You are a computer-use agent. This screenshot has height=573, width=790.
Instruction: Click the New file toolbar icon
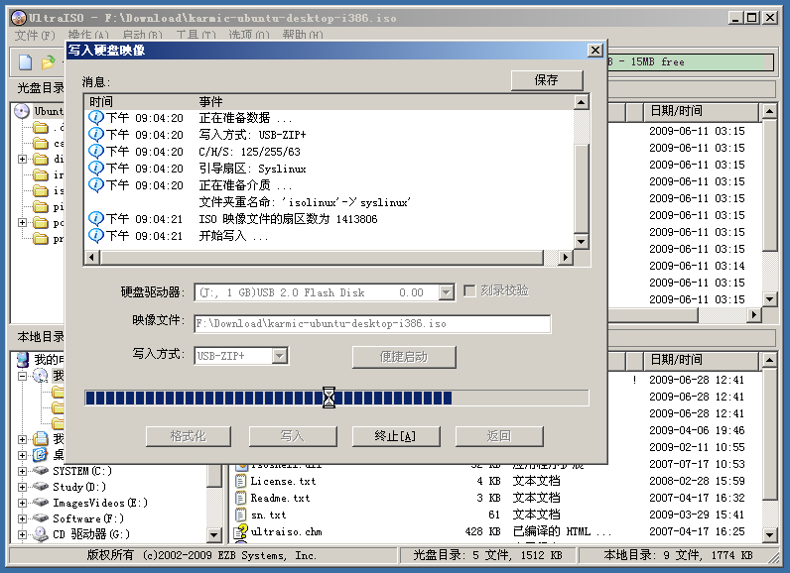point(25,62)
